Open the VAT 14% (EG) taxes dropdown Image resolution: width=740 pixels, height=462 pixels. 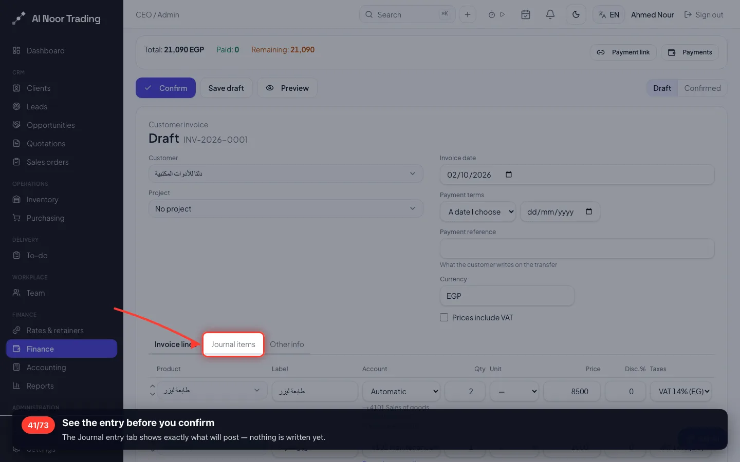pyautogui.click(x=681, y=391)
